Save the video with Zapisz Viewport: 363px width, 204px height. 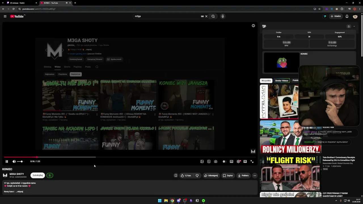click(x=228, y=176)
